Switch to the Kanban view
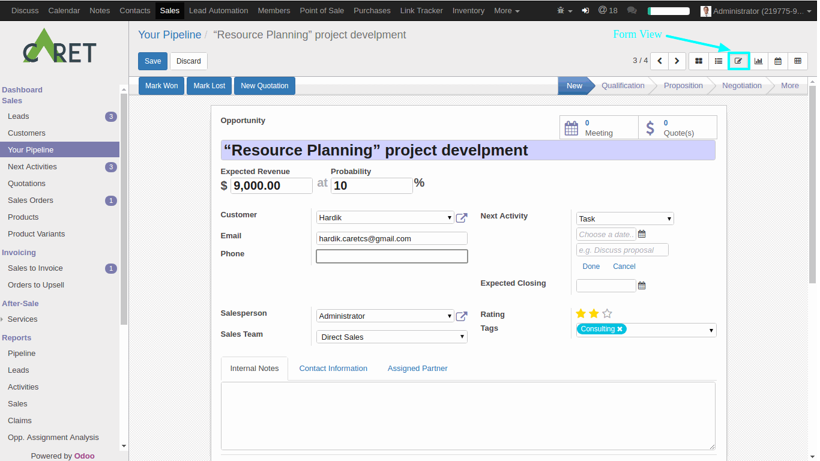This screenshot has height=461, width=820. click(699, 61)
